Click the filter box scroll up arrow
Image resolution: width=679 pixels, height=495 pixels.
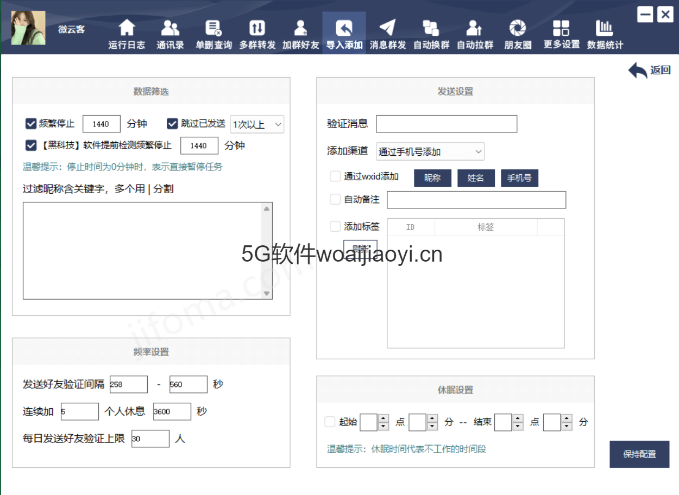click(267, 208)
